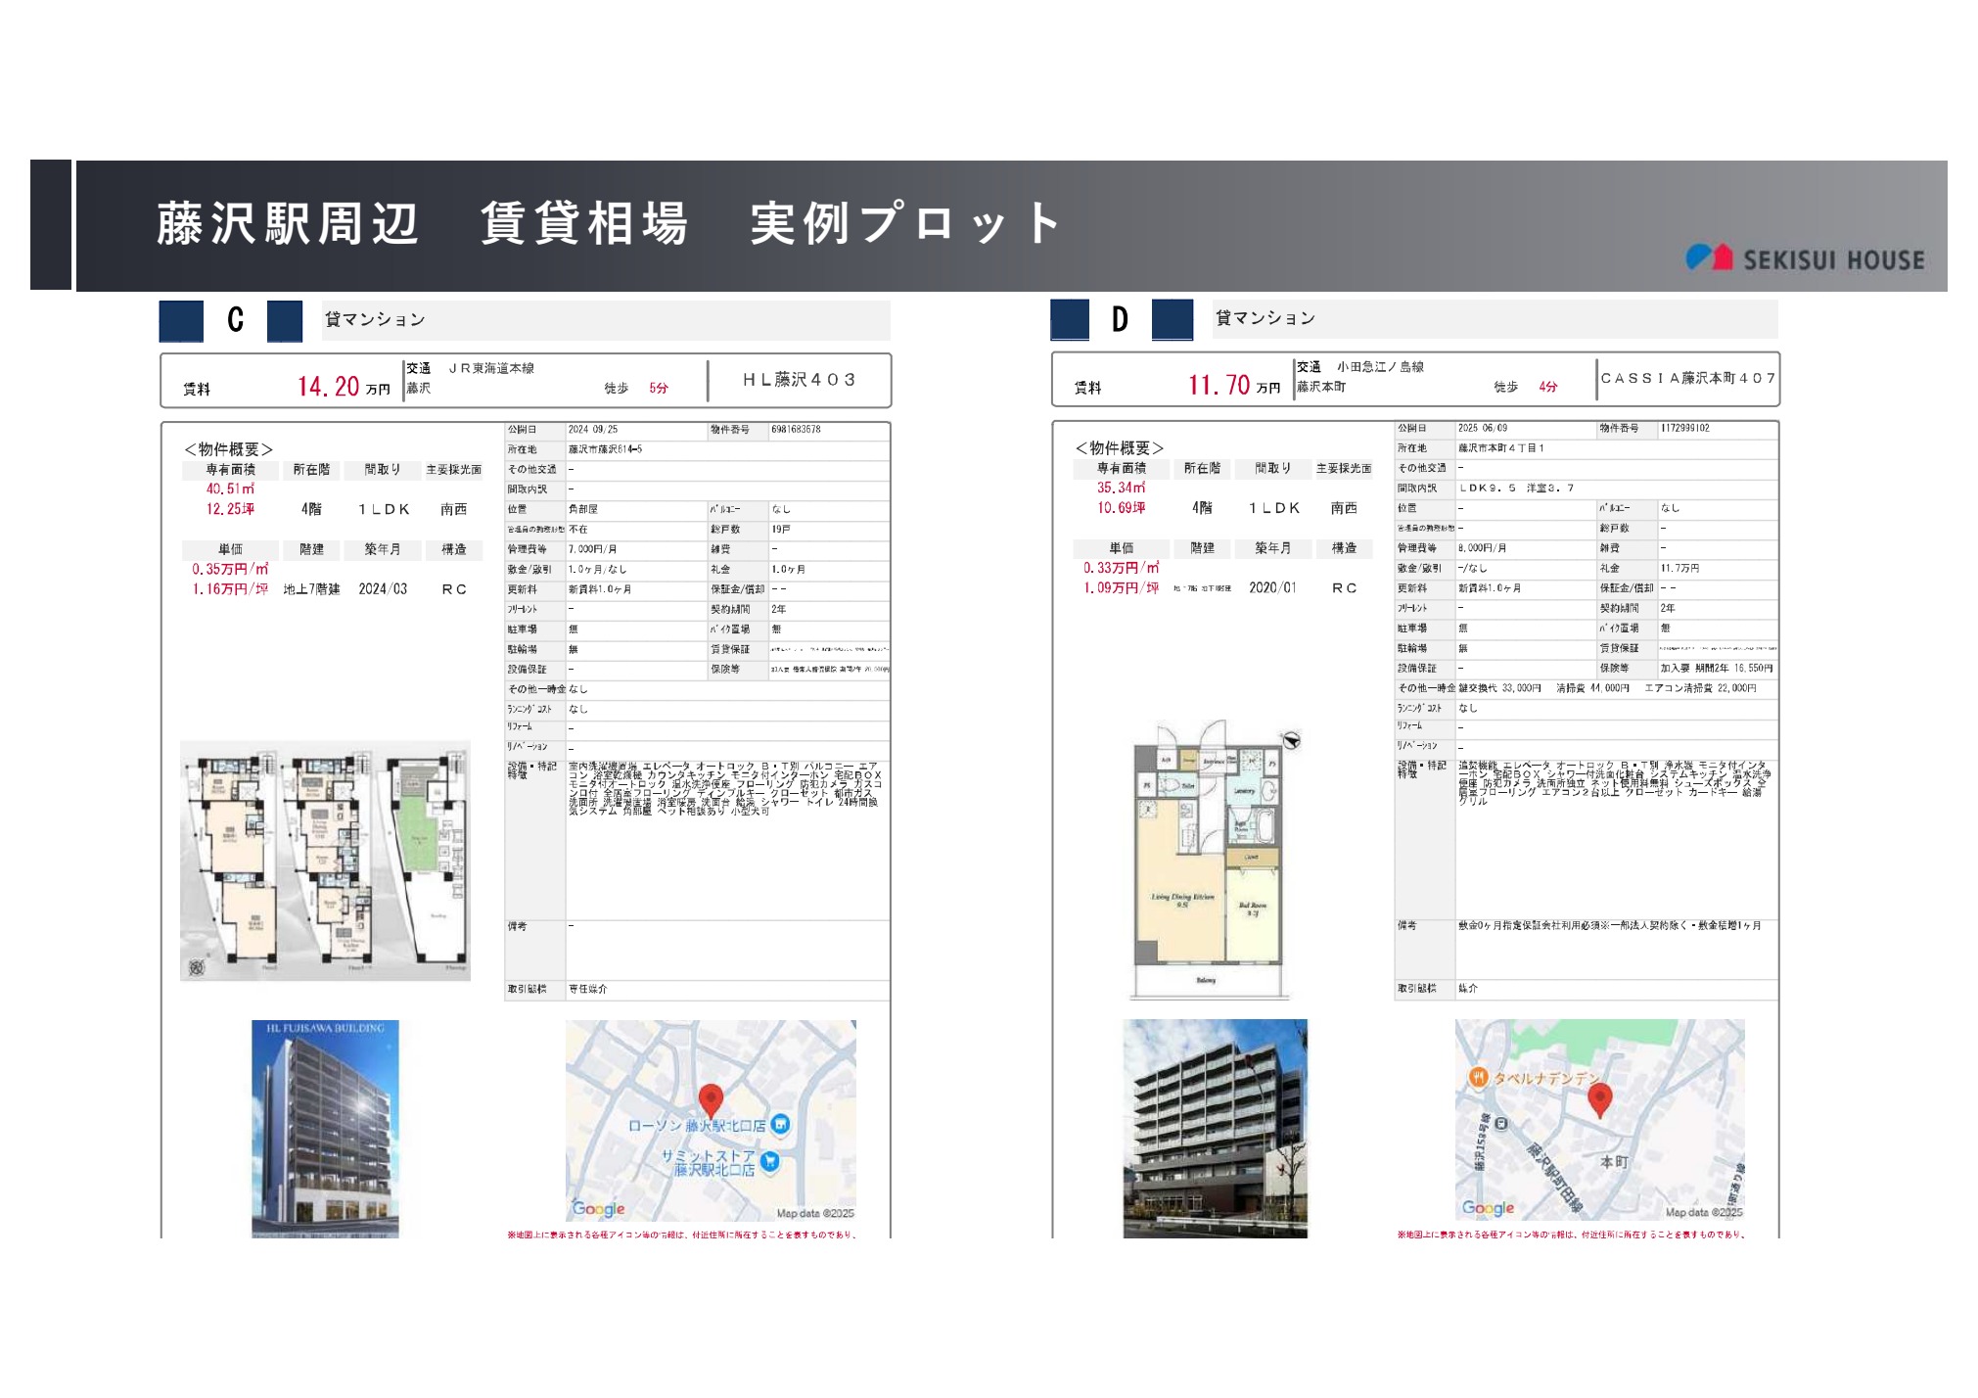The width and height of the screenshot is (1978, 1398).
Task: Click the red location pin on property D map
Action: click(1599, 1100)
